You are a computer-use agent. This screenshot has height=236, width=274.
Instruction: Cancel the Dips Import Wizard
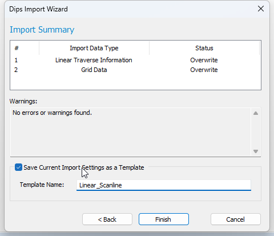click(235, 219)
